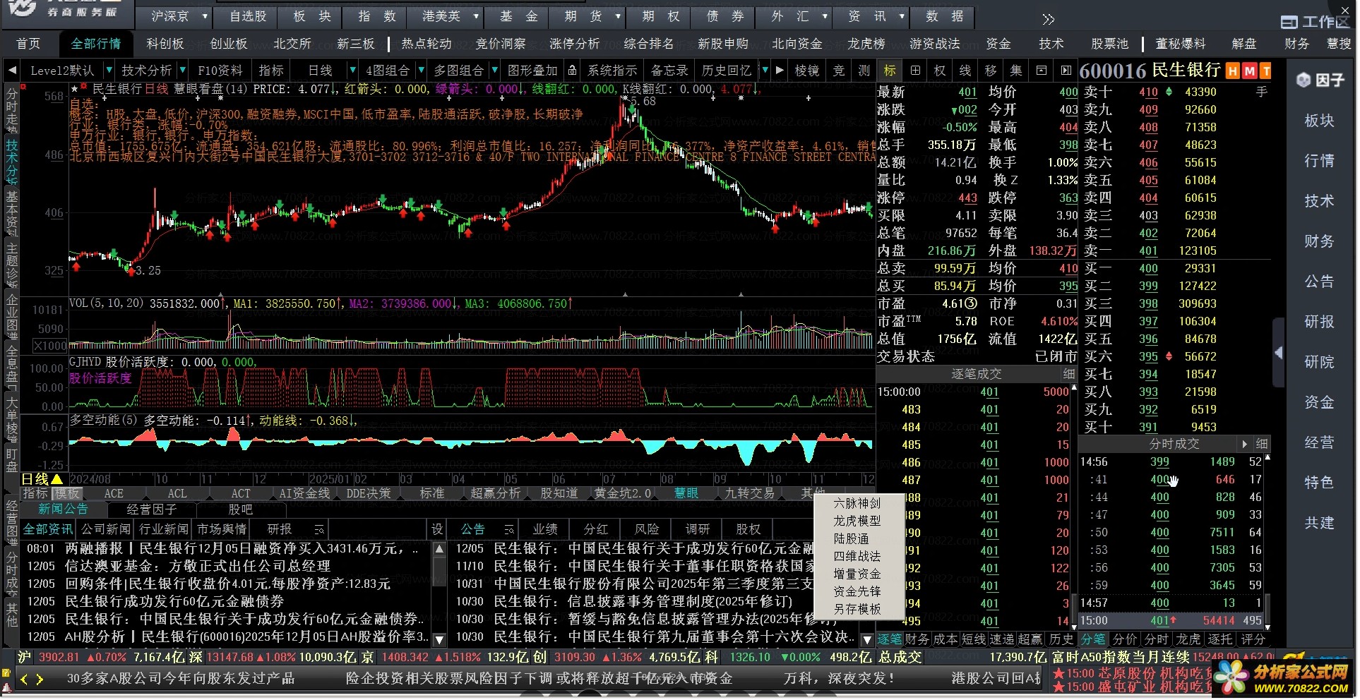Viewport: 1360px width, 700px height.
Task: Open 信达澳亚基金 news headline
Action: 198,566
